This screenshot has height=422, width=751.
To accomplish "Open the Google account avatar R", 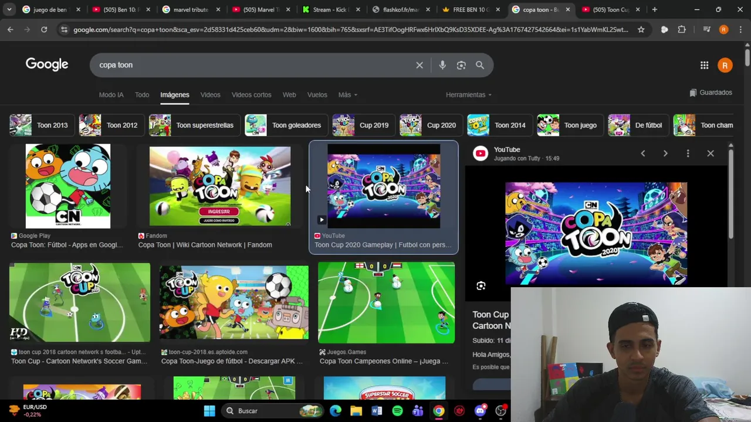I will coord(725,65).
